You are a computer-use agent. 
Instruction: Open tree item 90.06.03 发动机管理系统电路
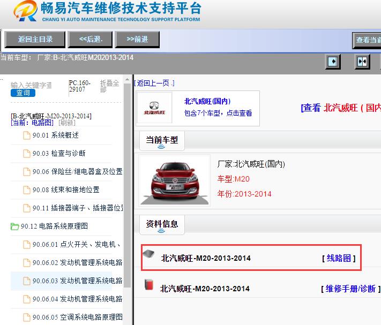point(77,281)
